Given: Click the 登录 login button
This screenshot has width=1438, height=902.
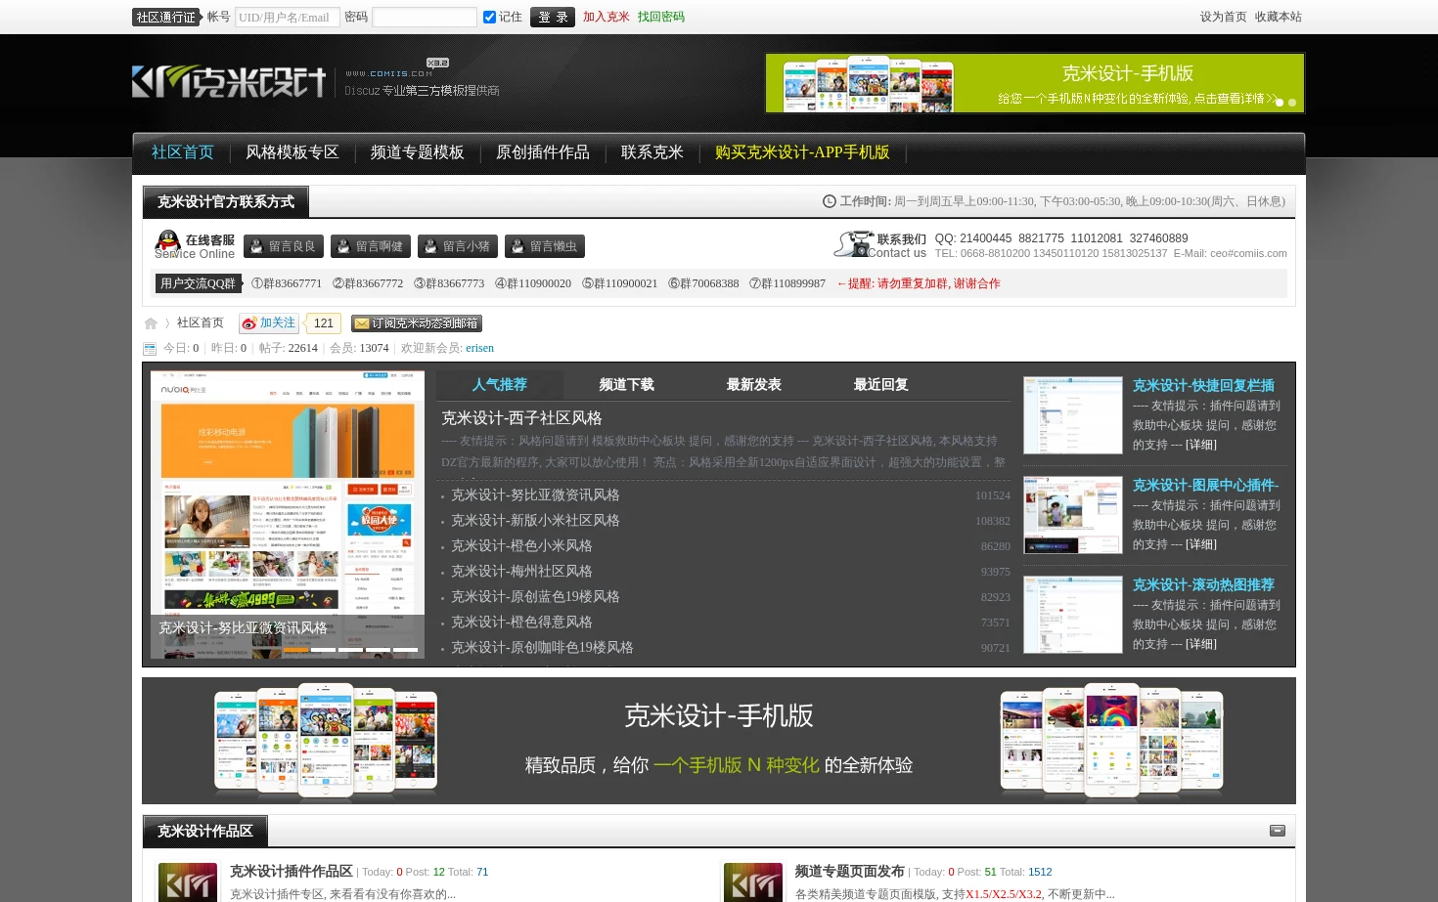Looking at the screenshot, I should point(553,18).
